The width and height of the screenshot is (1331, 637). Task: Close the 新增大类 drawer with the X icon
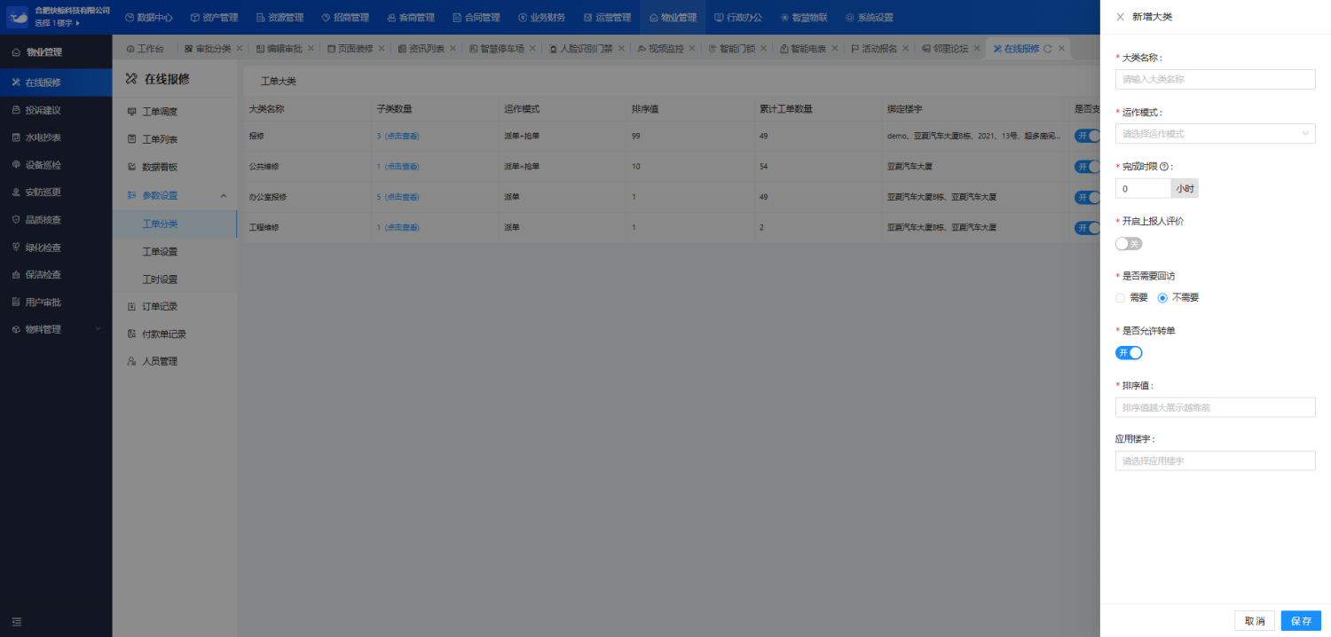coord(1120,17)
